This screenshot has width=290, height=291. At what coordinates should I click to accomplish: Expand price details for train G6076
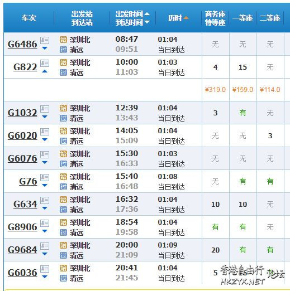pyautogui.click(x=45, y=163)
